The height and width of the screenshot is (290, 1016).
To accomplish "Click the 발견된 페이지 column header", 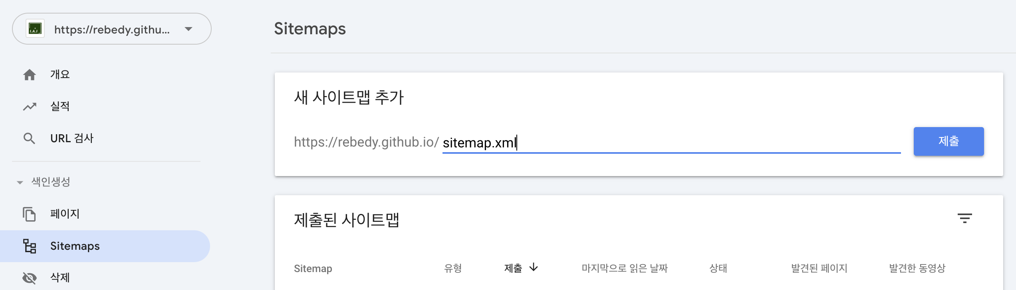I will 819,268.
